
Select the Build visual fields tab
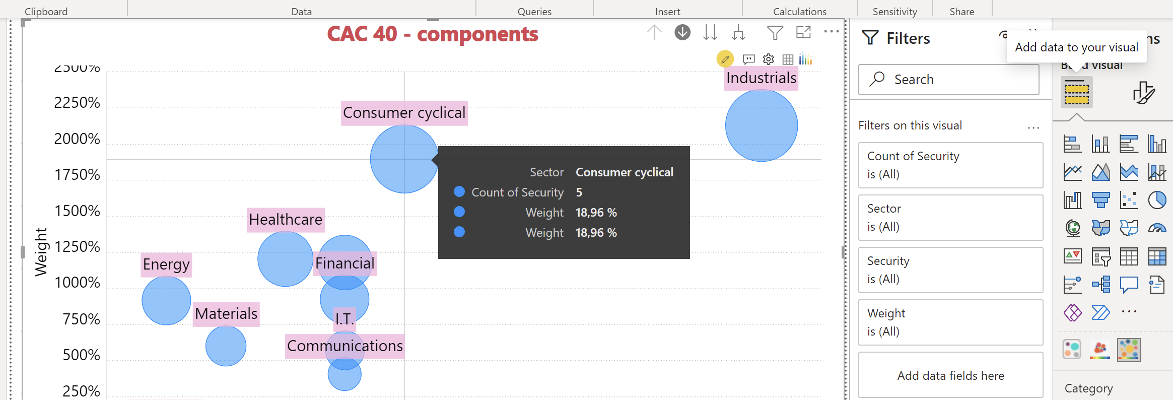click(x=1077, y=93)
